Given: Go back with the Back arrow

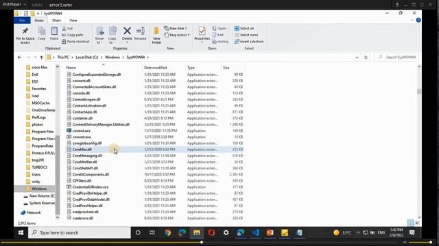Looking at the screenshot, I should (x=19, y=57).
